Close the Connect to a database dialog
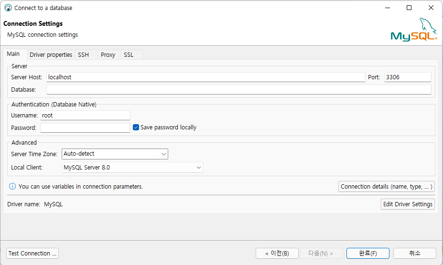 [431, 8]
